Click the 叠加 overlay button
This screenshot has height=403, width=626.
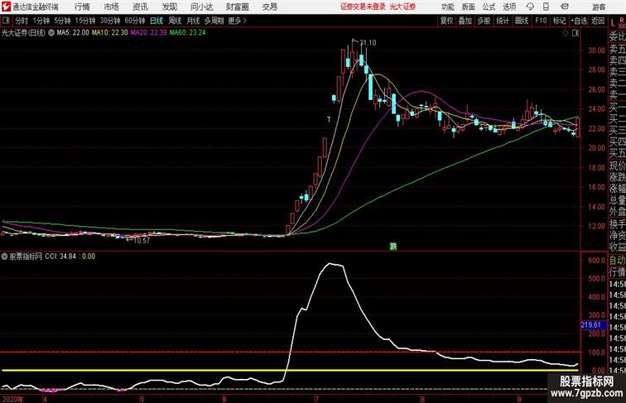pyautogui.click(x=465, y=21)
